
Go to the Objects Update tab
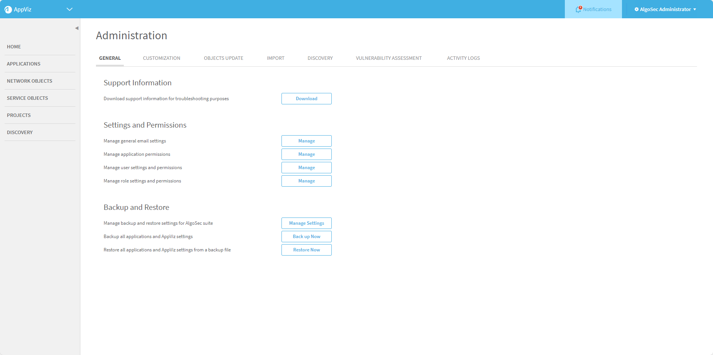223,58
